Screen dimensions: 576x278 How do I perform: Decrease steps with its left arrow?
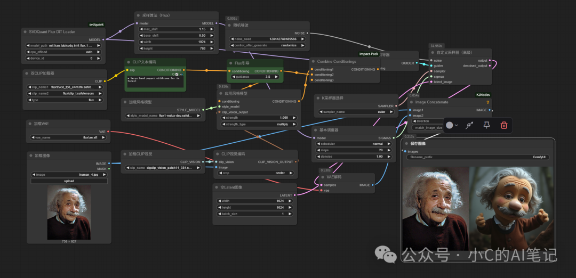pos(318,150)
